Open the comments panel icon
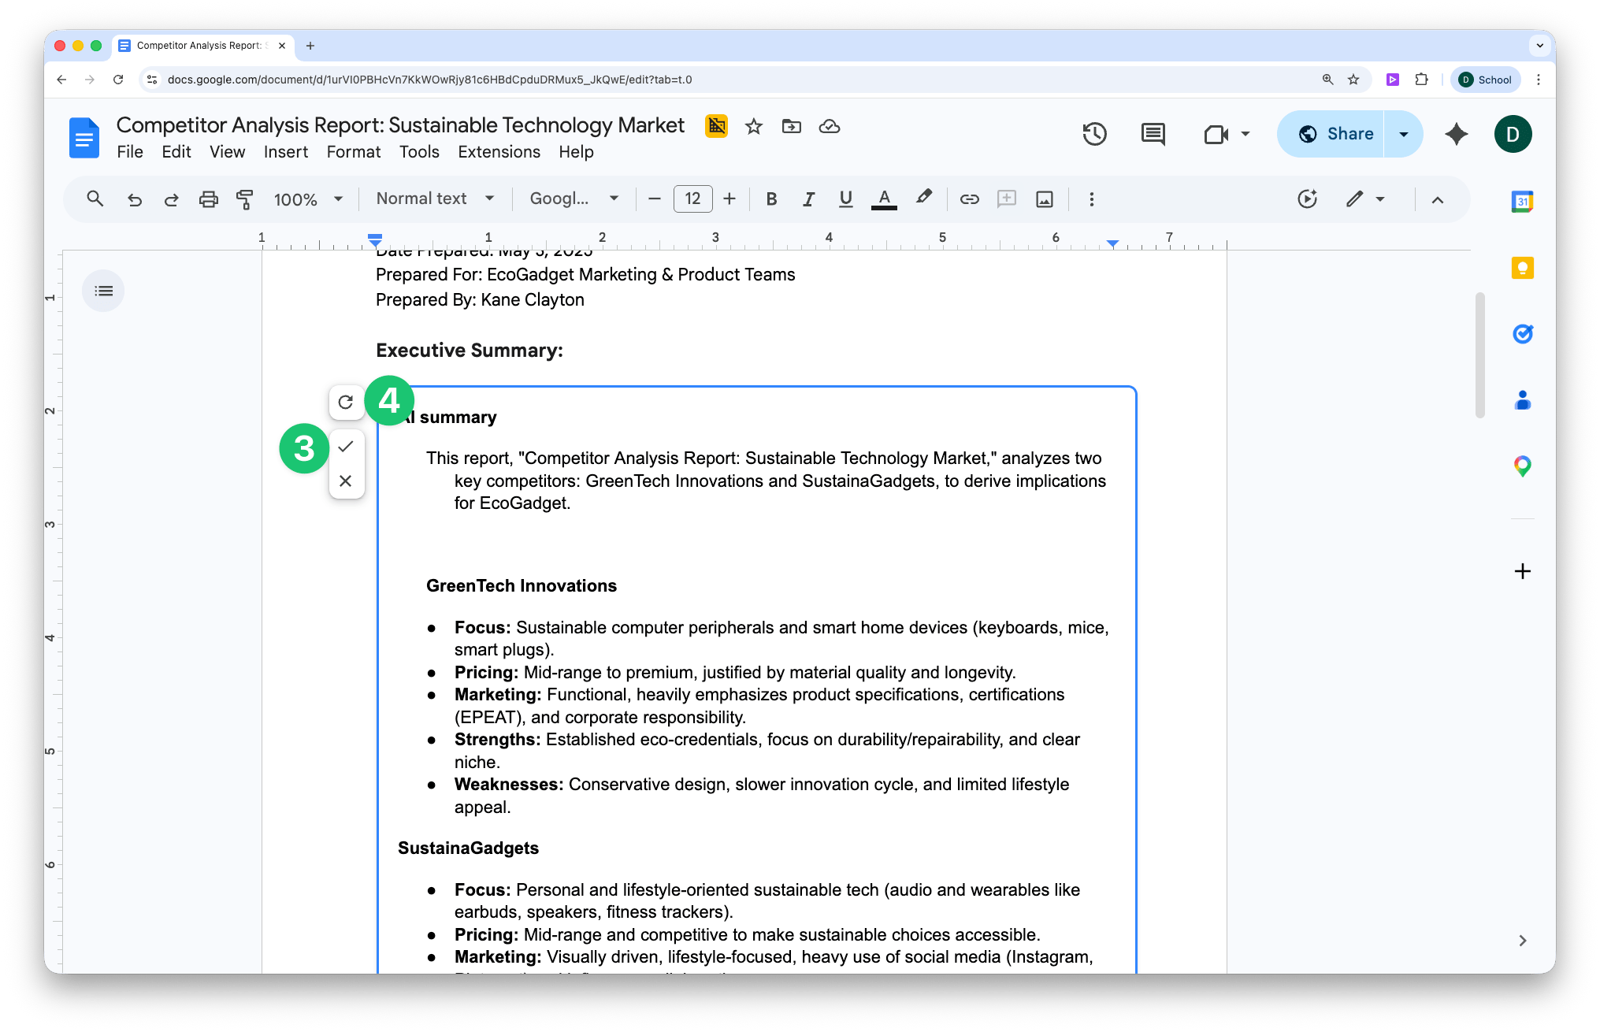This screenshot has width=1600, height=1032. (1153, 134)
